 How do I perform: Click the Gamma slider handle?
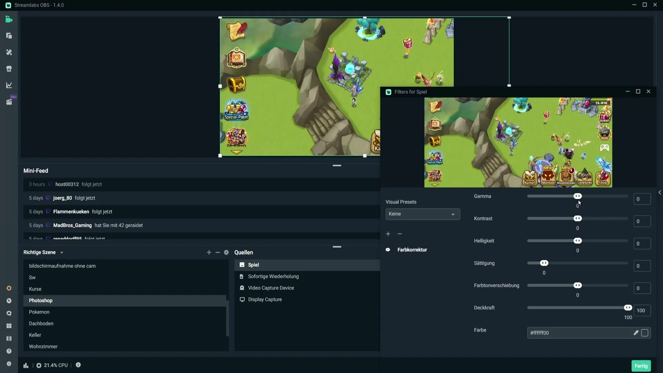pos(578,196)
